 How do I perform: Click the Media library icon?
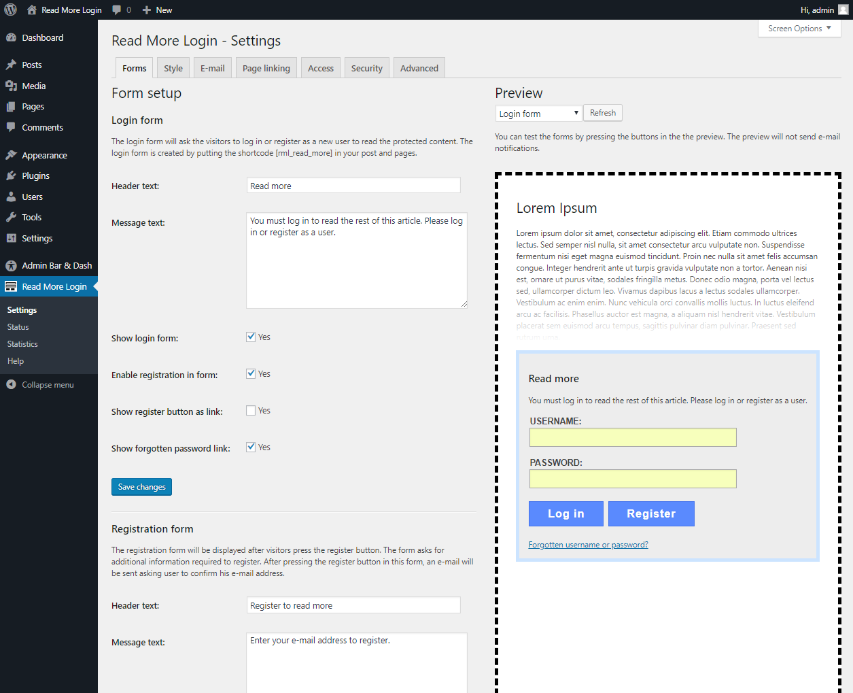[11, 86]
